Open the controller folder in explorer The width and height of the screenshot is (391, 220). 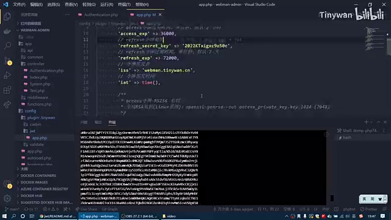point(35,64)
